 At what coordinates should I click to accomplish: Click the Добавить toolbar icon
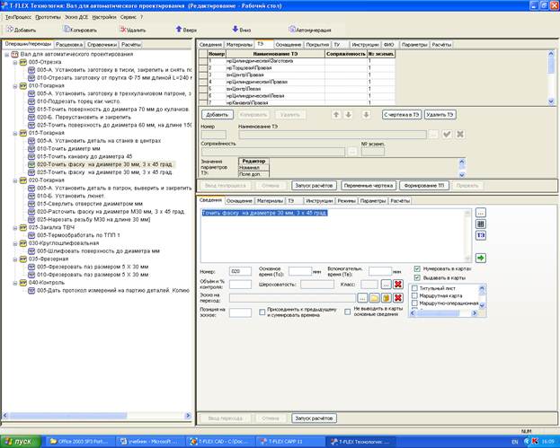(10, 30)
